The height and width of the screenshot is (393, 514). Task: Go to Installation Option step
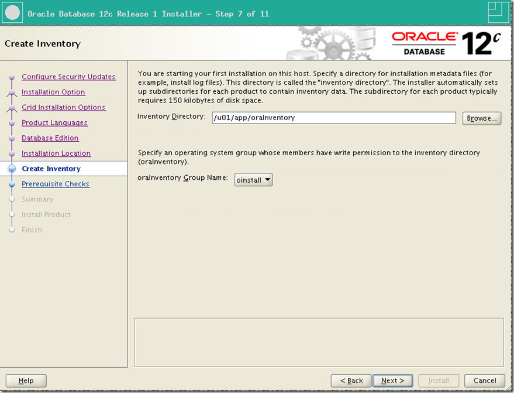coord(53,92)
